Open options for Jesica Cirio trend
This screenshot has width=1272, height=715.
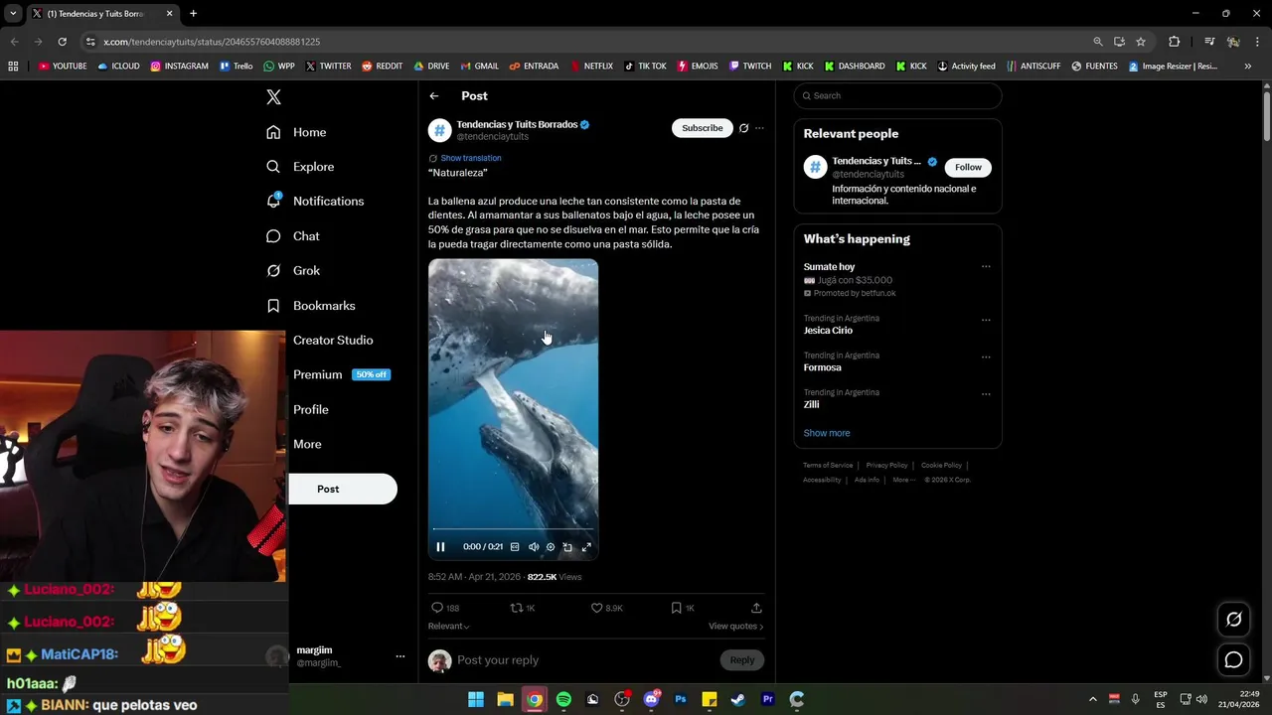point(986,320)
